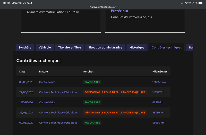Select the 85756 km mileage entry
Image resolution: width=206 pixels, height=135 pixels.
point(158,113)
